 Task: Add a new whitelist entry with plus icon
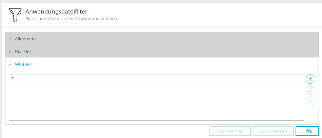(310, 79)
